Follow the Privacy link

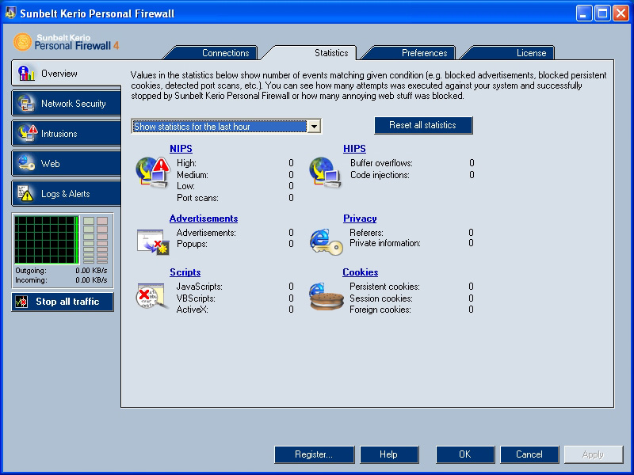point(360,218)
